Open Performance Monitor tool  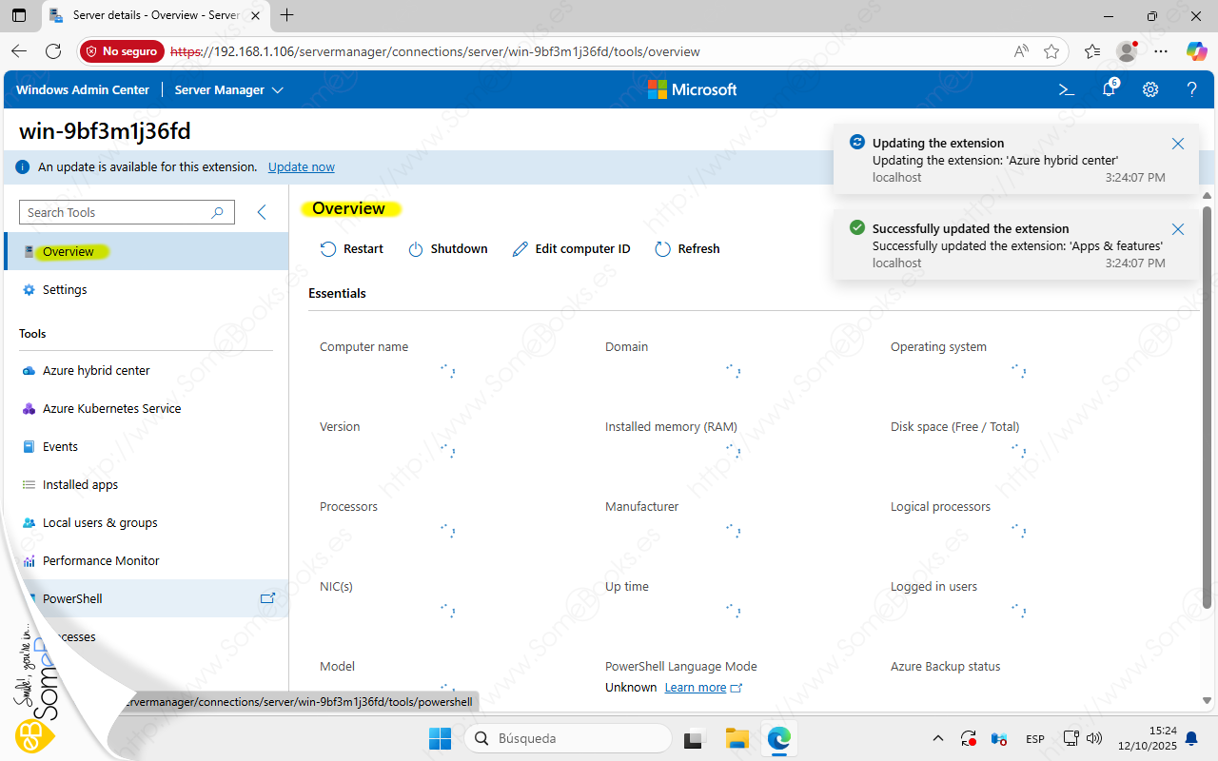[101, 561]
